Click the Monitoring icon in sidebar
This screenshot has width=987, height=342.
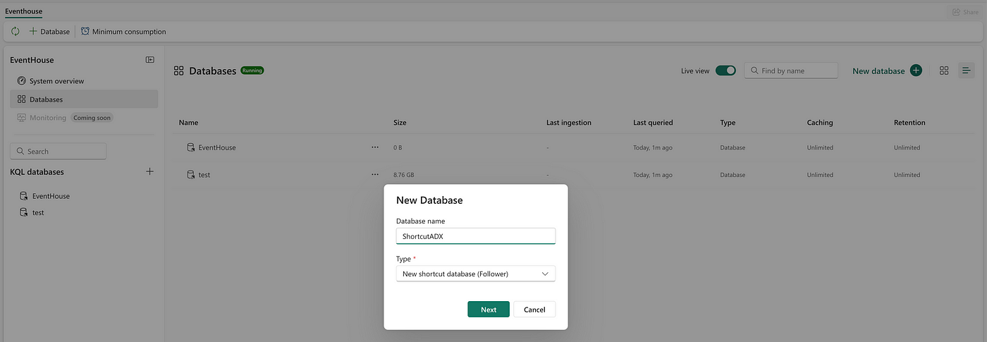point(21,118)
